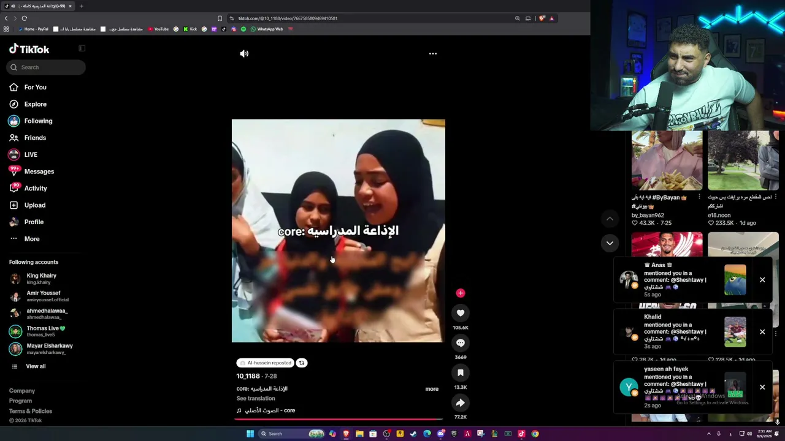Viewport: 785px width, 441px height.
Task: Bookmark this page in the address bar
Action: point(220,18)
